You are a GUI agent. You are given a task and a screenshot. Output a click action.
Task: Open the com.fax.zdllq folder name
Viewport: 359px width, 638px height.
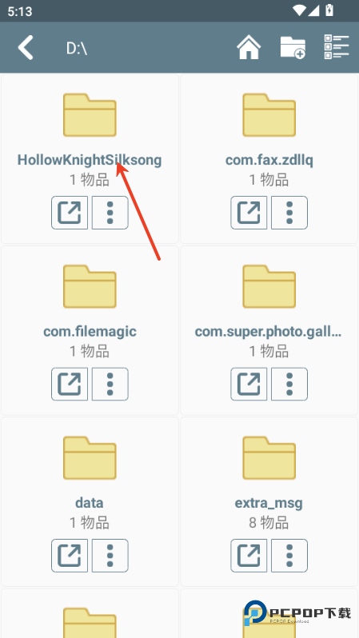tap(269, 160)
